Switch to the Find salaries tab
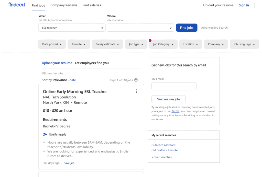The height and width of the screenshot is (177, 262). click(x=92, y=5)
